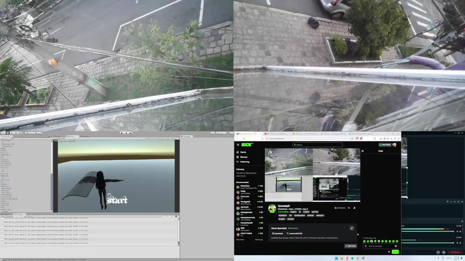The image size is (465, 261).
Task: Click the pencil edit icon in About section
Action: pyautogui.click(x=352, y=228)
